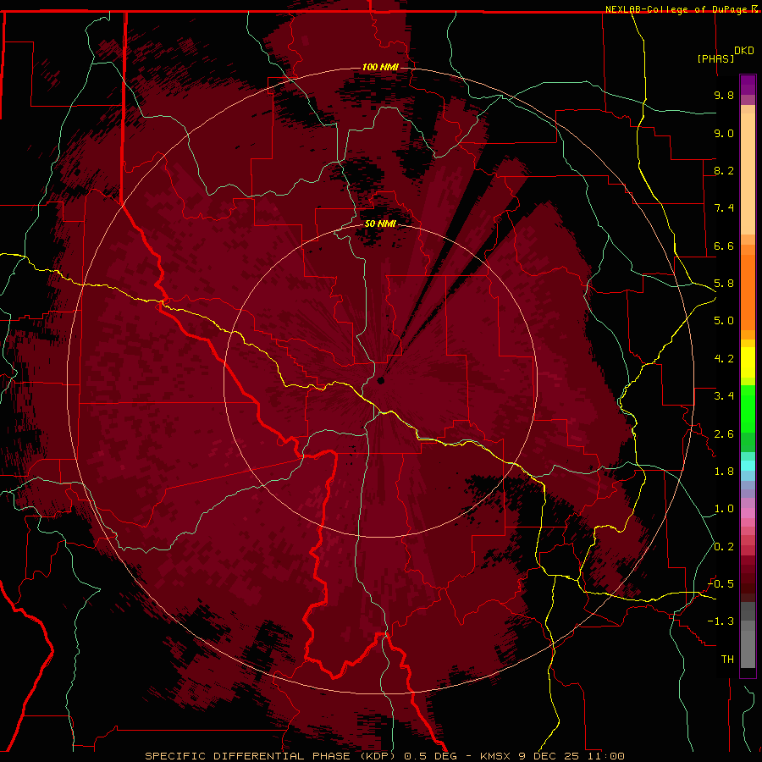
Task: Click the yellow color band on scale
Action: (x=748, y=362)
